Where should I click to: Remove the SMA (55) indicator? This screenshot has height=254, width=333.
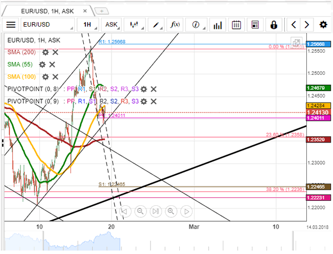(x=52, y=64)
